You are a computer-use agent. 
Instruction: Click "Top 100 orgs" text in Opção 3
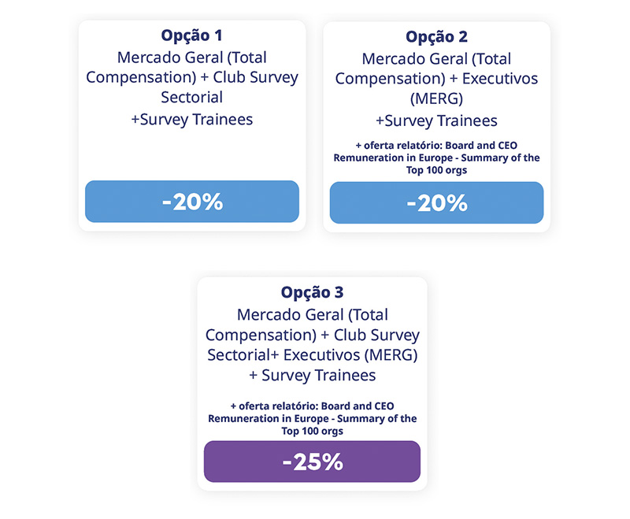pos(312,432)
